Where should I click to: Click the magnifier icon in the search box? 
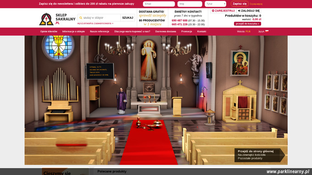click(x=81, y=18)
